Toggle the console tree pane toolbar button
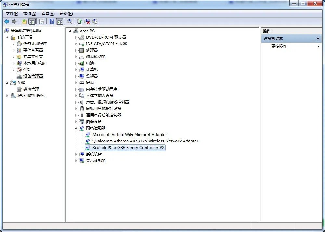The image size is (325, 232). [32, 21]
